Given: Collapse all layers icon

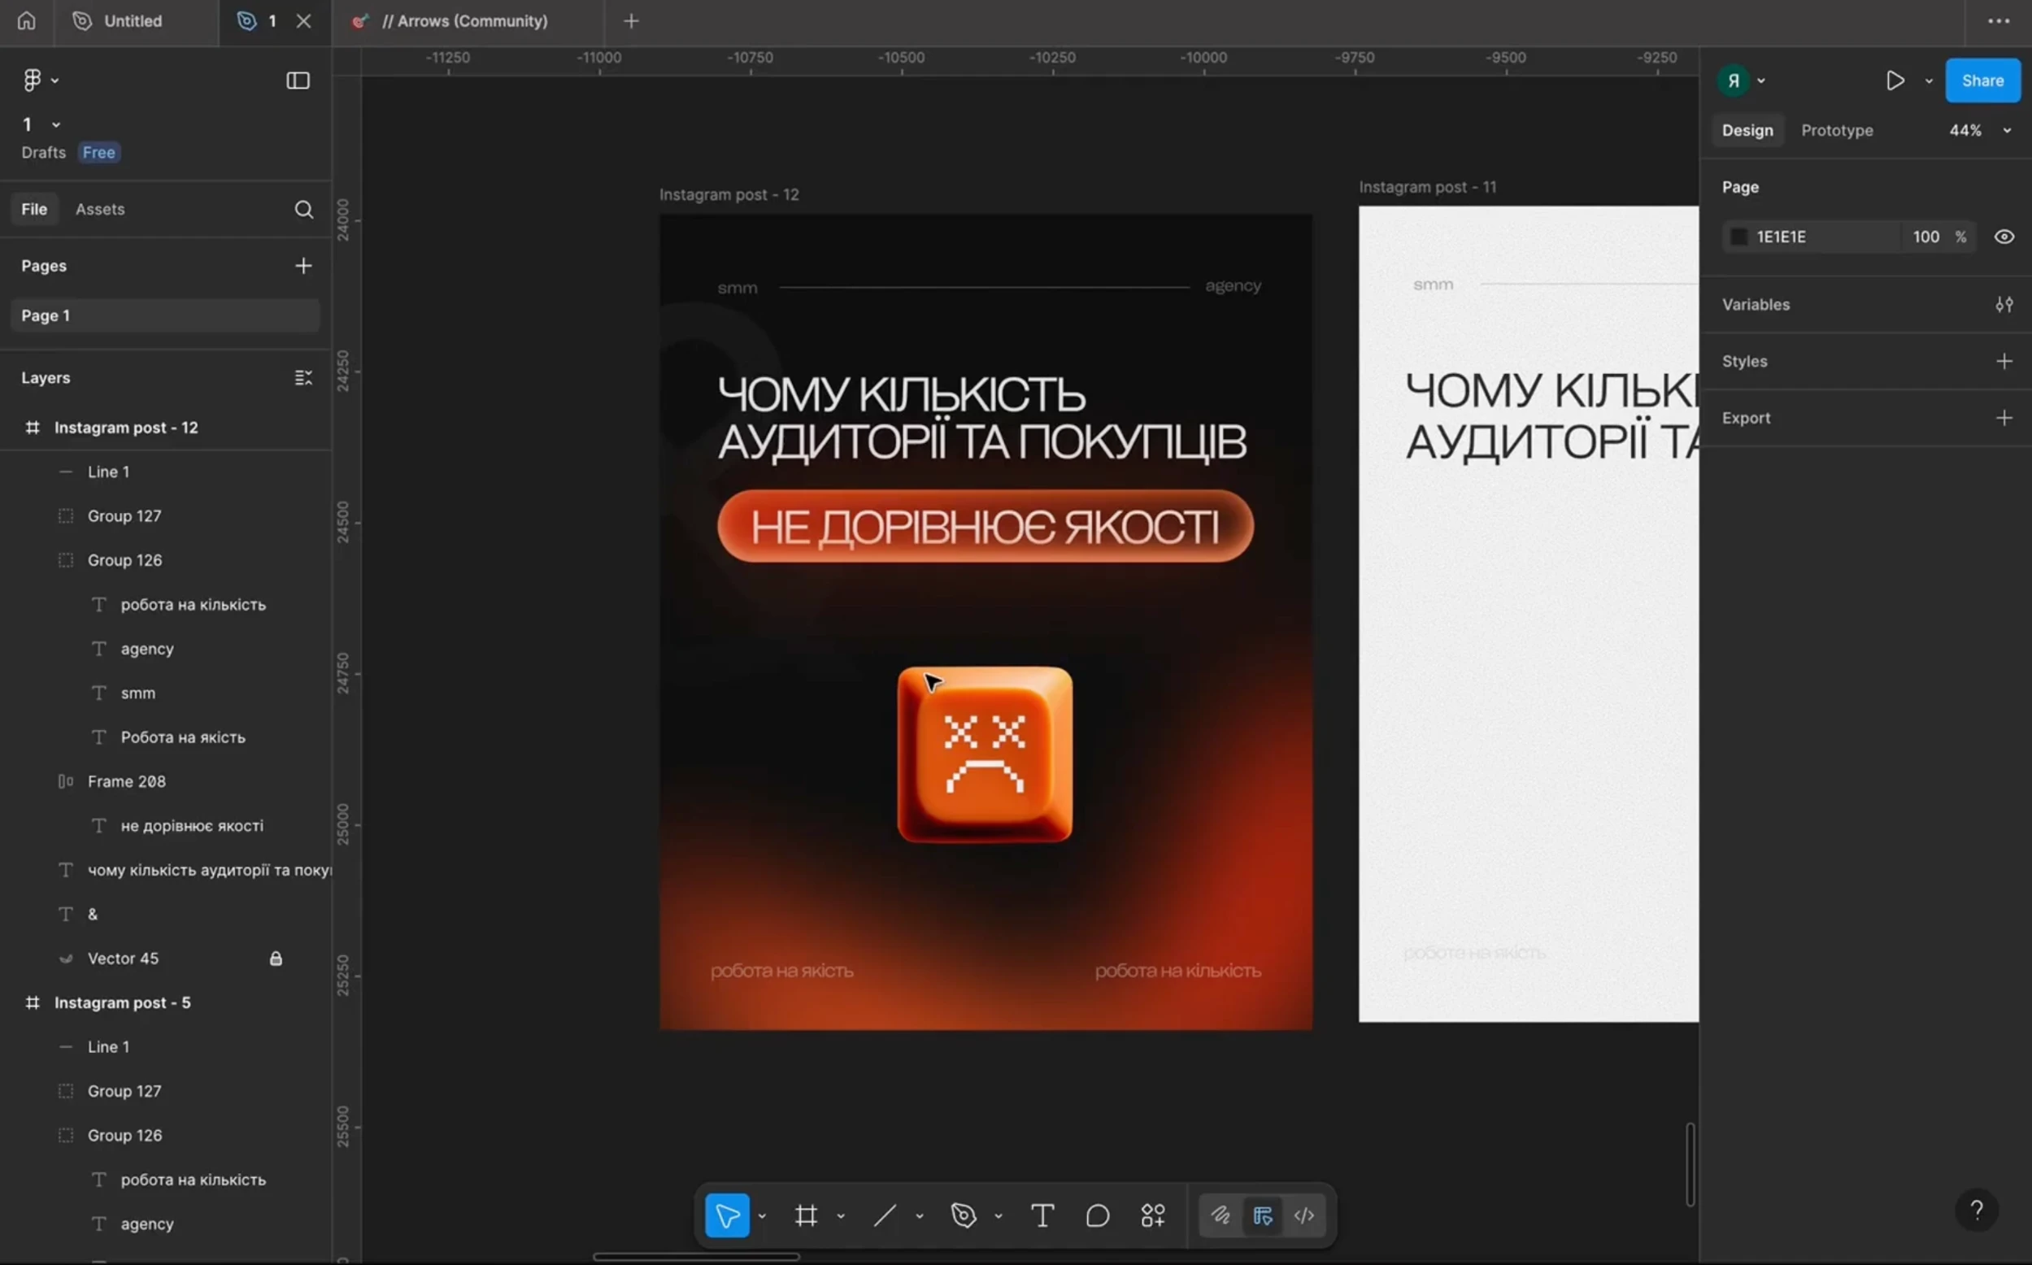Looking at the screenshot, I should tap(302, 378).
